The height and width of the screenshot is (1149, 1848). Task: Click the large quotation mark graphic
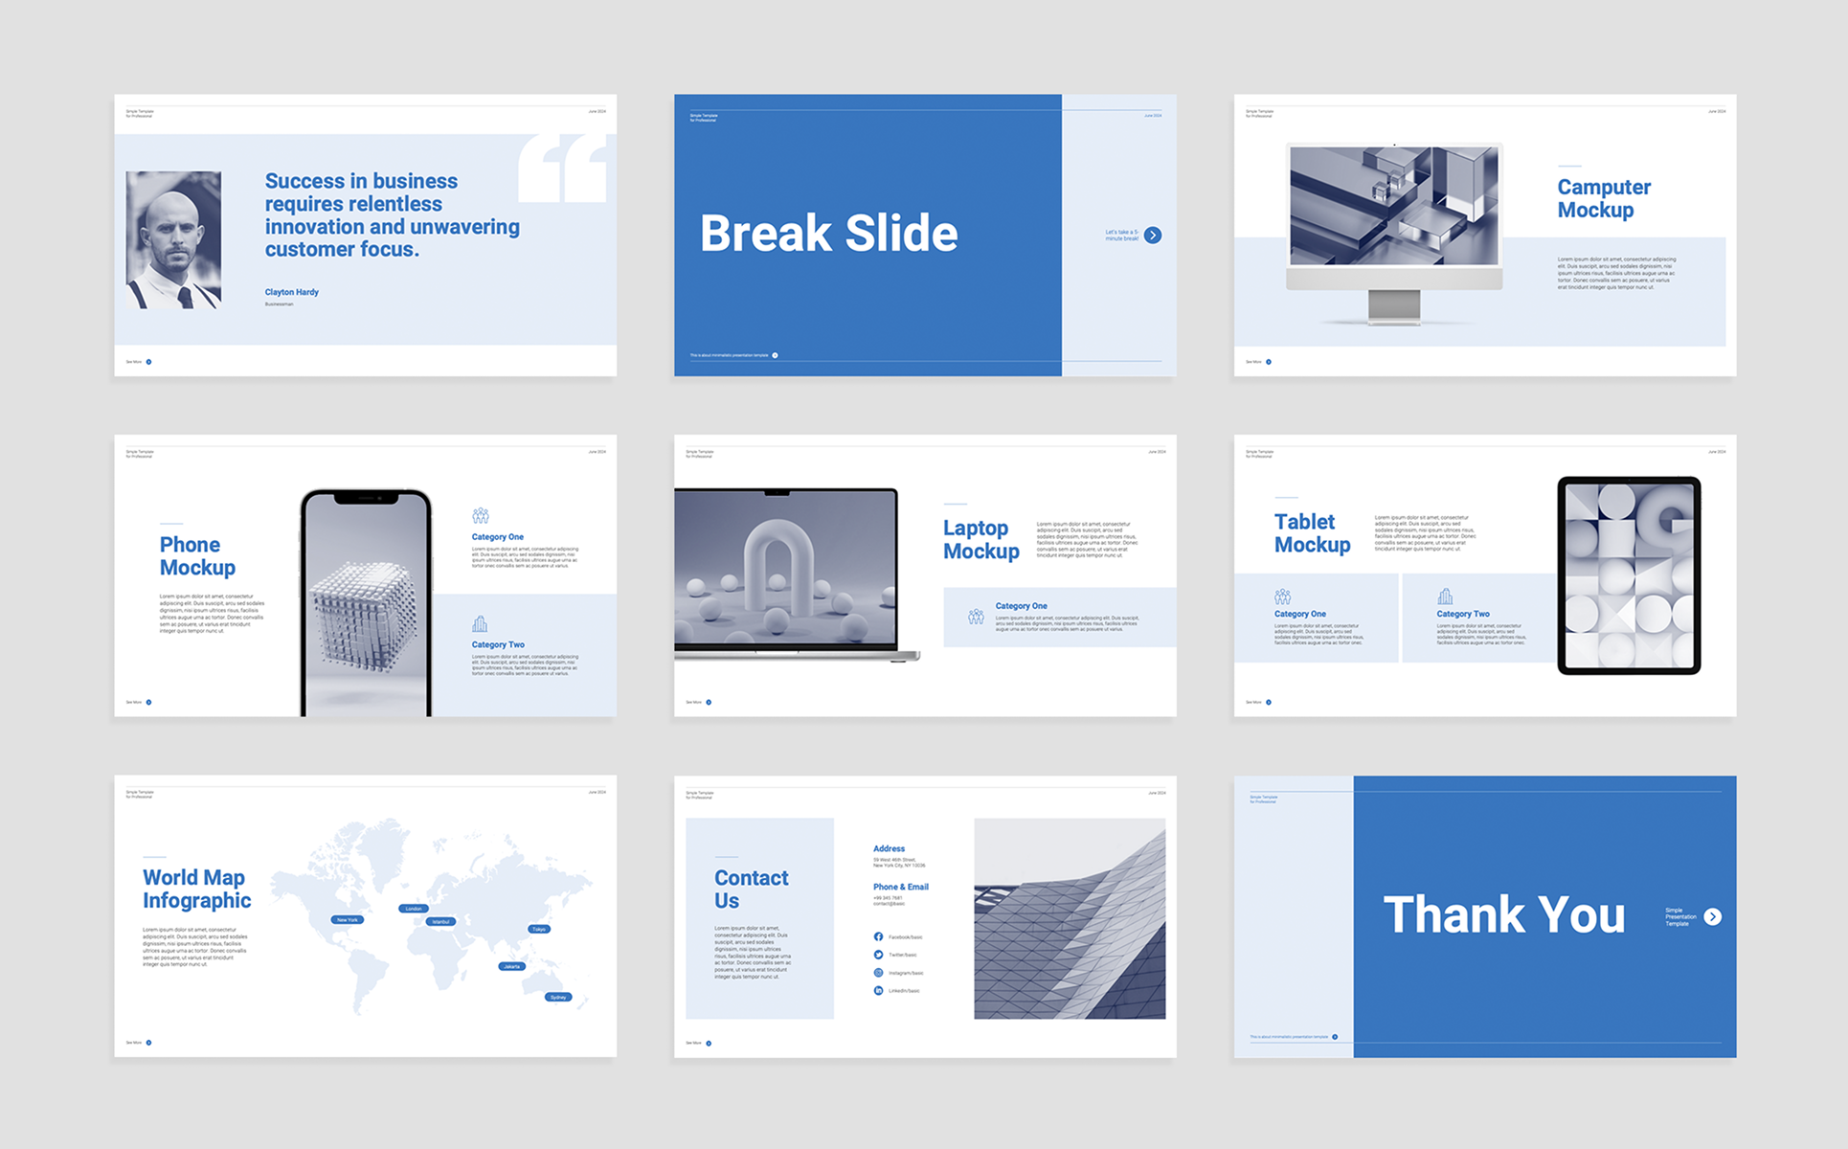point(563,169)
